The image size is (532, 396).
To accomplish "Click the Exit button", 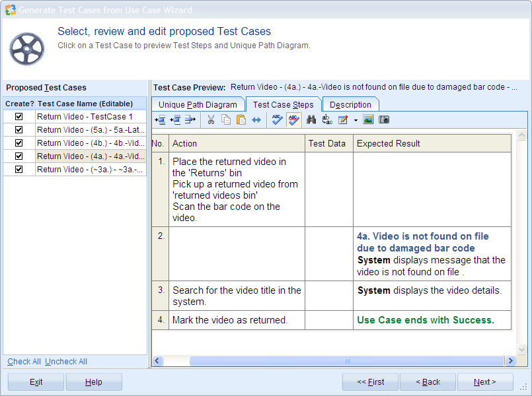I will 36,381.
